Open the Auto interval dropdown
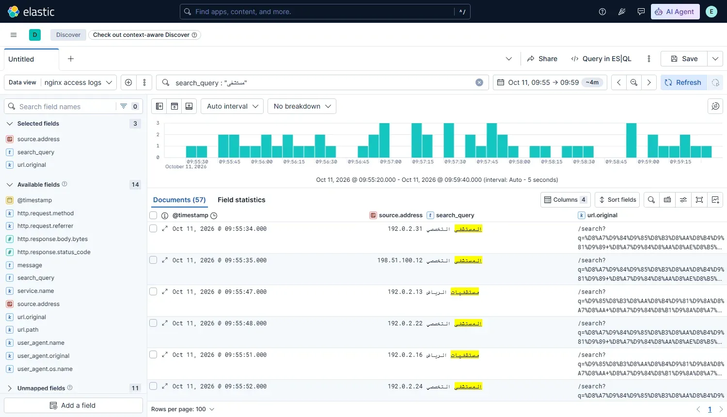Viewport: 727px width, 417px height. (232, 106)
